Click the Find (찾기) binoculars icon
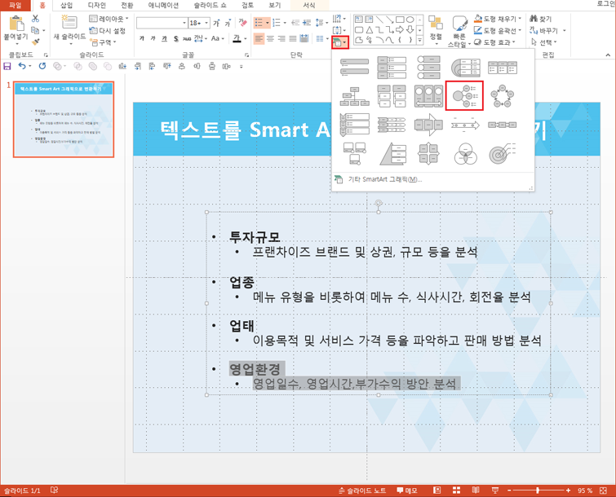The height and width of the screenshot is (497, 616). pyautogui.click(x=534, y=19)
